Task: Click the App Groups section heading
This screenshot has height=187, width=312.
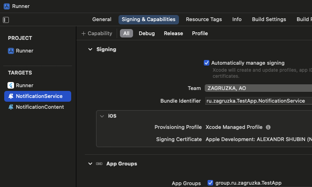Action: [122, 164]
